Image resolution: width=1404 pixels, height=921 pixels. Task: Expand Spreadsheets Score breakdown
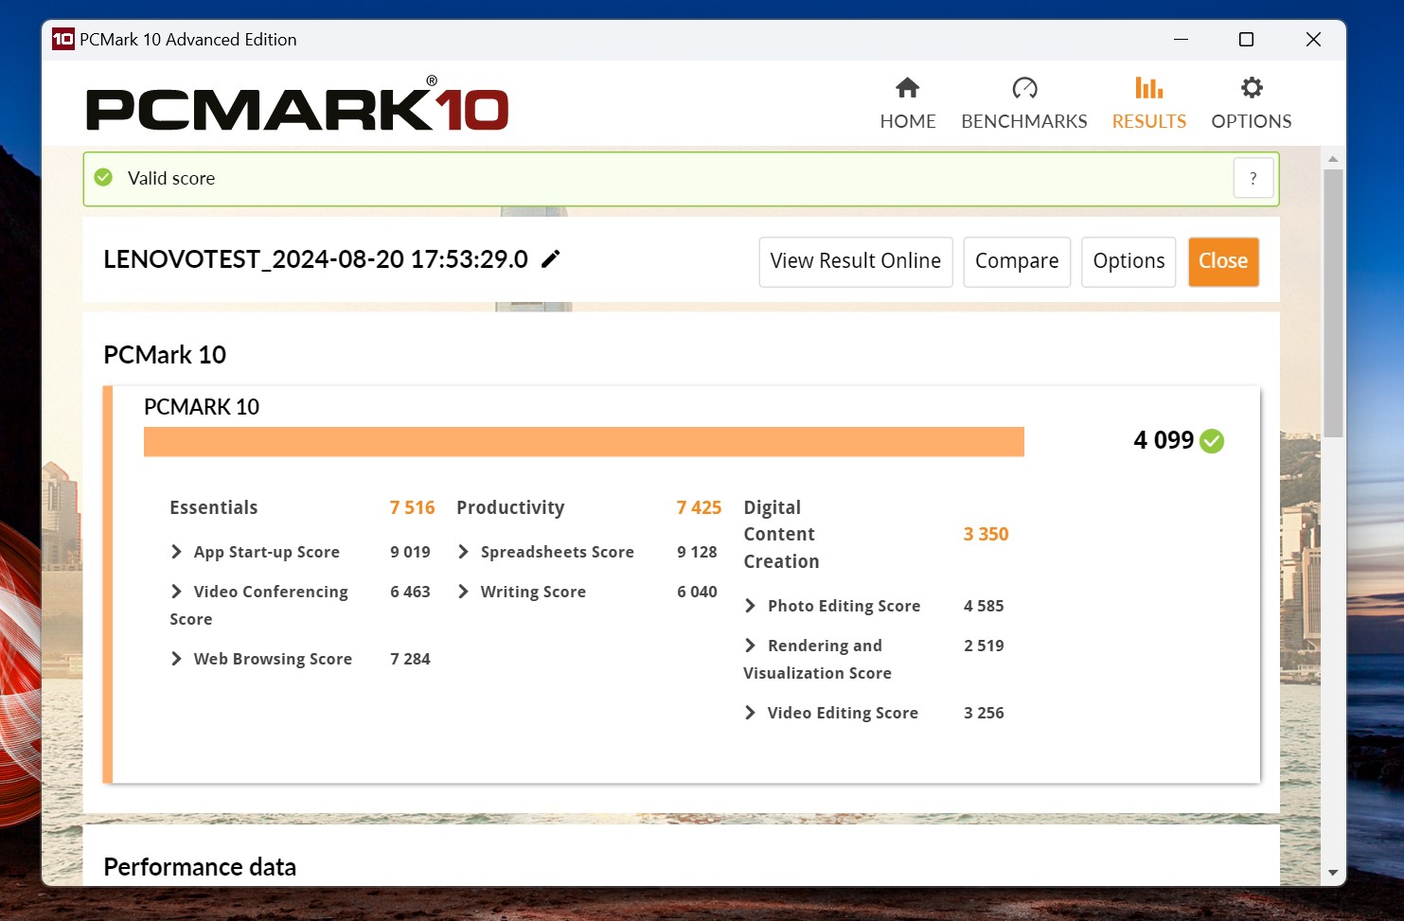click(x=463, y=552)
